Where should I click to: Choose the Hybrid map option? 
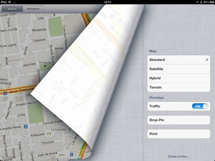pyautogui.click(x=179, y=78)
